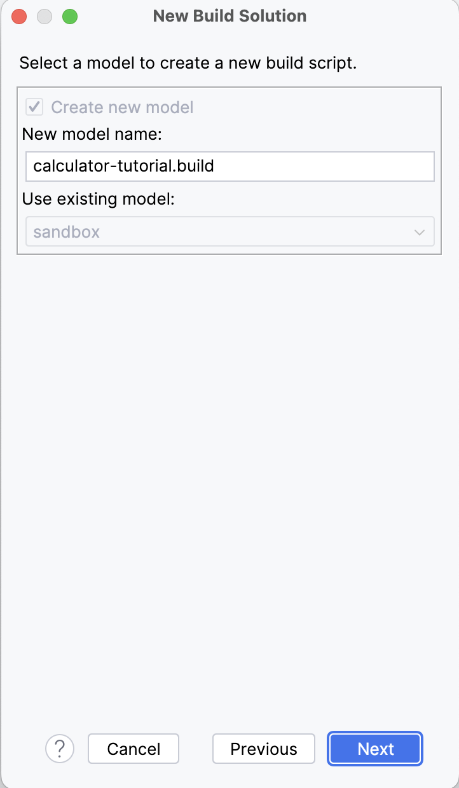Place cursor after 'calculator-tutorial.build' text

(x=216, y=166)
